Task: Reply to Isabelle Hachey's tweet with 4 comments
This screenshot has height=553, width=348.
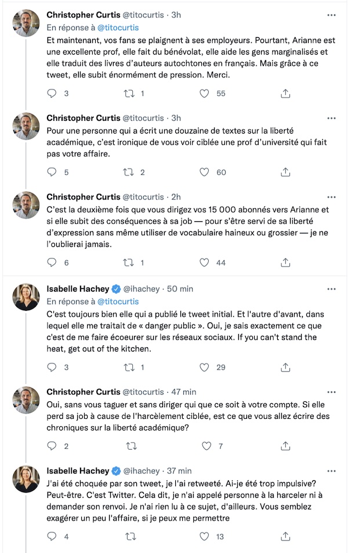Action: coord(52,537)
